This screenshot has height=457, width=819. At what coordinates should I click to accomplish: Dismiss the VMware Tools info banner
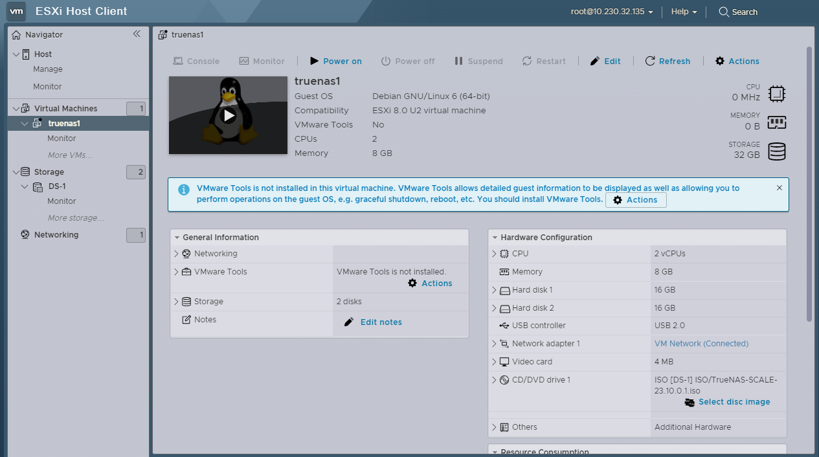(779, 188)
